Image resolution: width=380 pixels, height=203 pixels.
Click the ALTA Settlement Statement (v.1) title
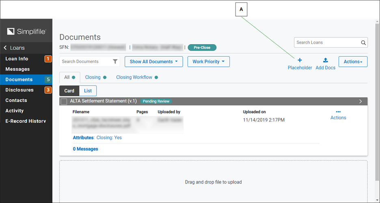click(104, 101)
